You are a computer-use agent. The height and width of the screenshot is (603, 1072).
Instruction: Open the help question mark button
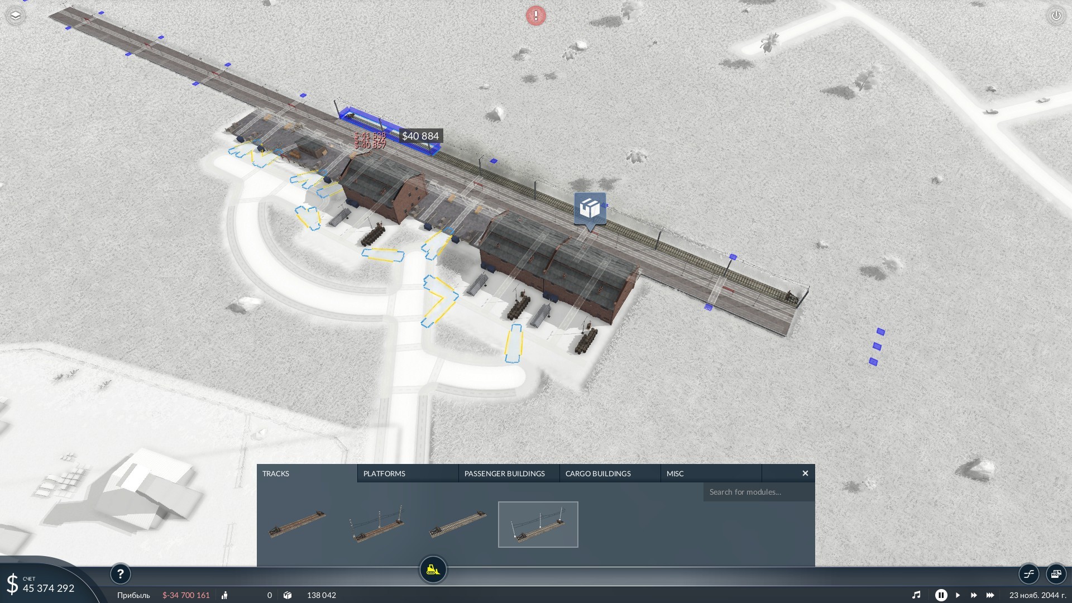coord(120,573)
